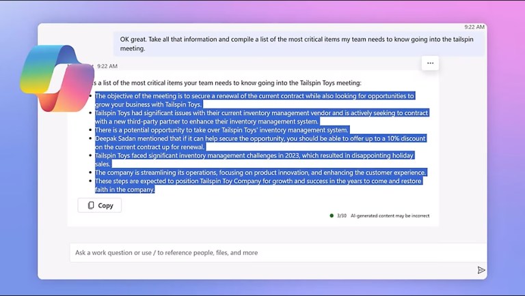
Task: Focus the 'Ask a work question' input field
Action: click(x=278, y=252)
